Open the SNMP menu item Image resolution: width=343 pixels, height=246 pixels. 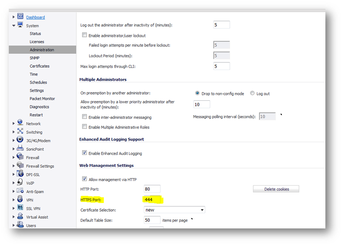(34, 58)
